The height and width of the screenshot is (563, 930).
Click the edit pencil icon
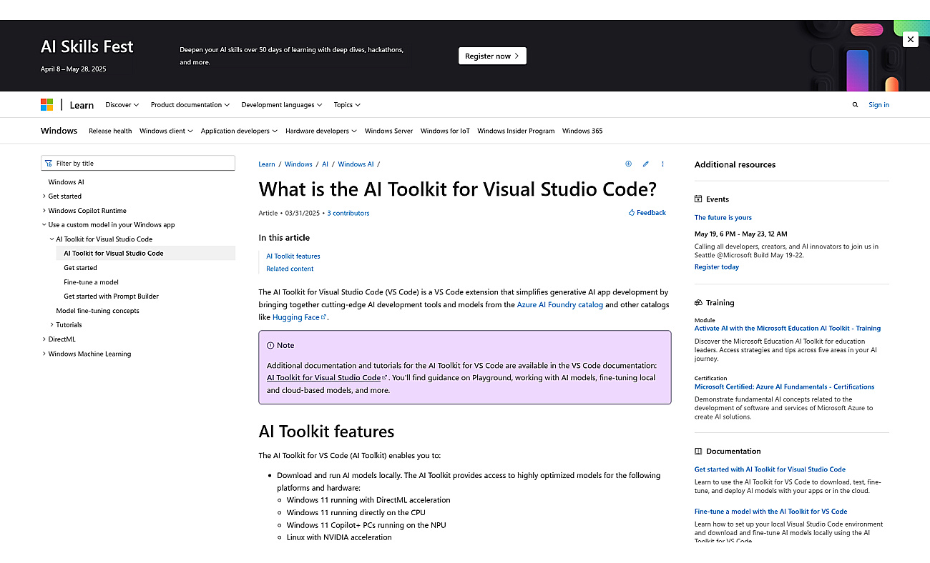pos(645,164)
